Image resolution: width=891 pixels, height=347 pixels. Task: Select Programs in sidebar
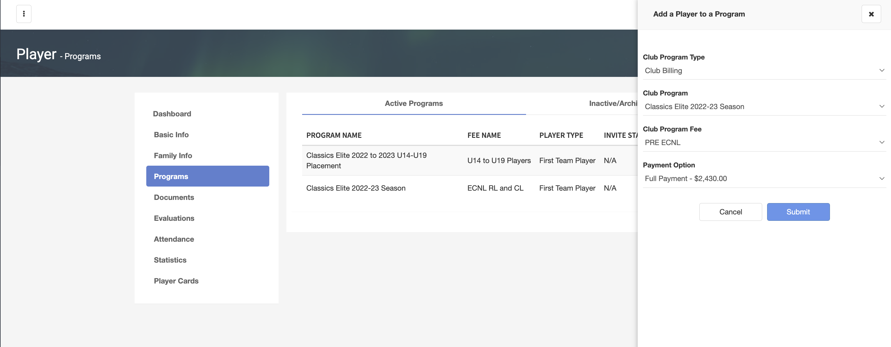[208, 176]
